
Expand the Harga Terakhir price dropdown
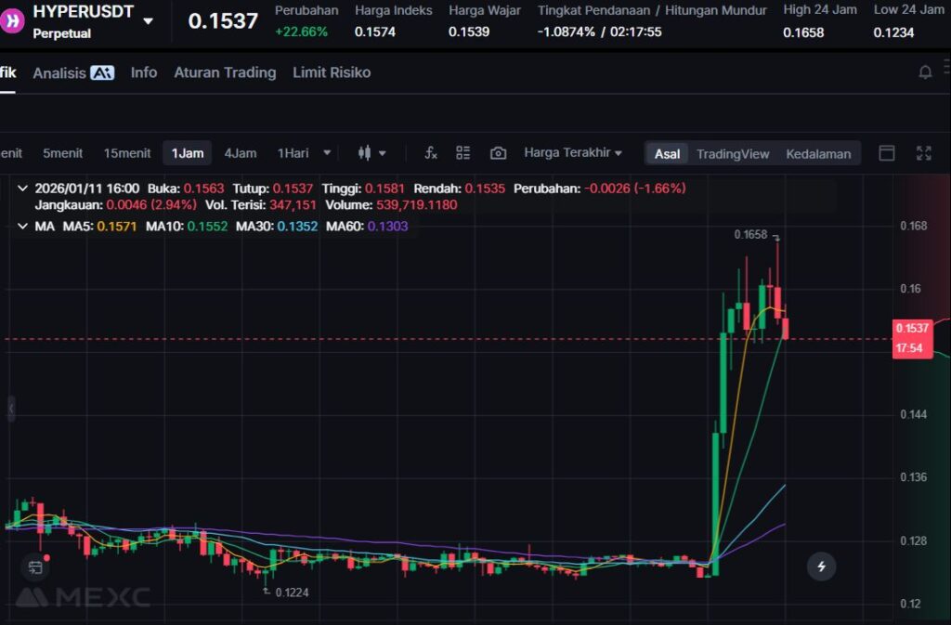coord(573,153)
